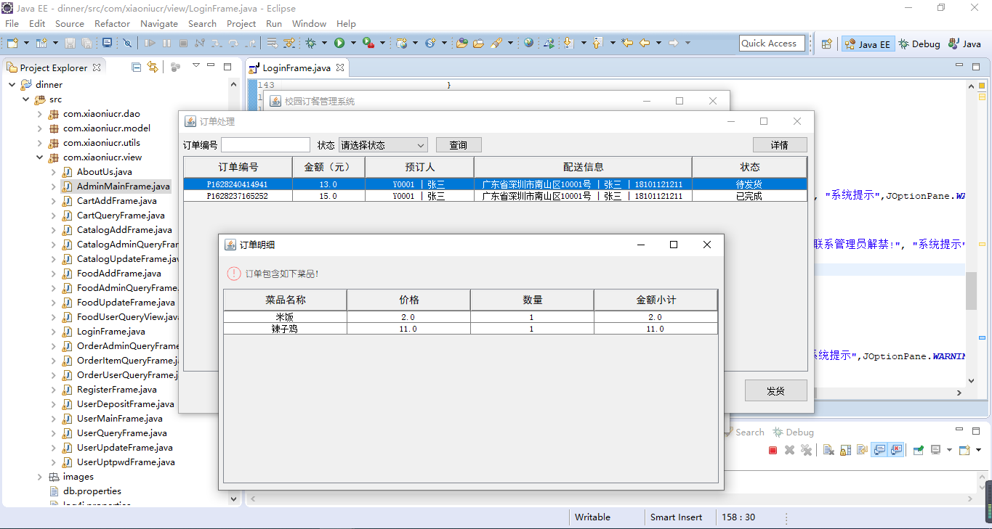992x529 pixels.
Task: Click the Open Console icon
Action: click(964, 450)
